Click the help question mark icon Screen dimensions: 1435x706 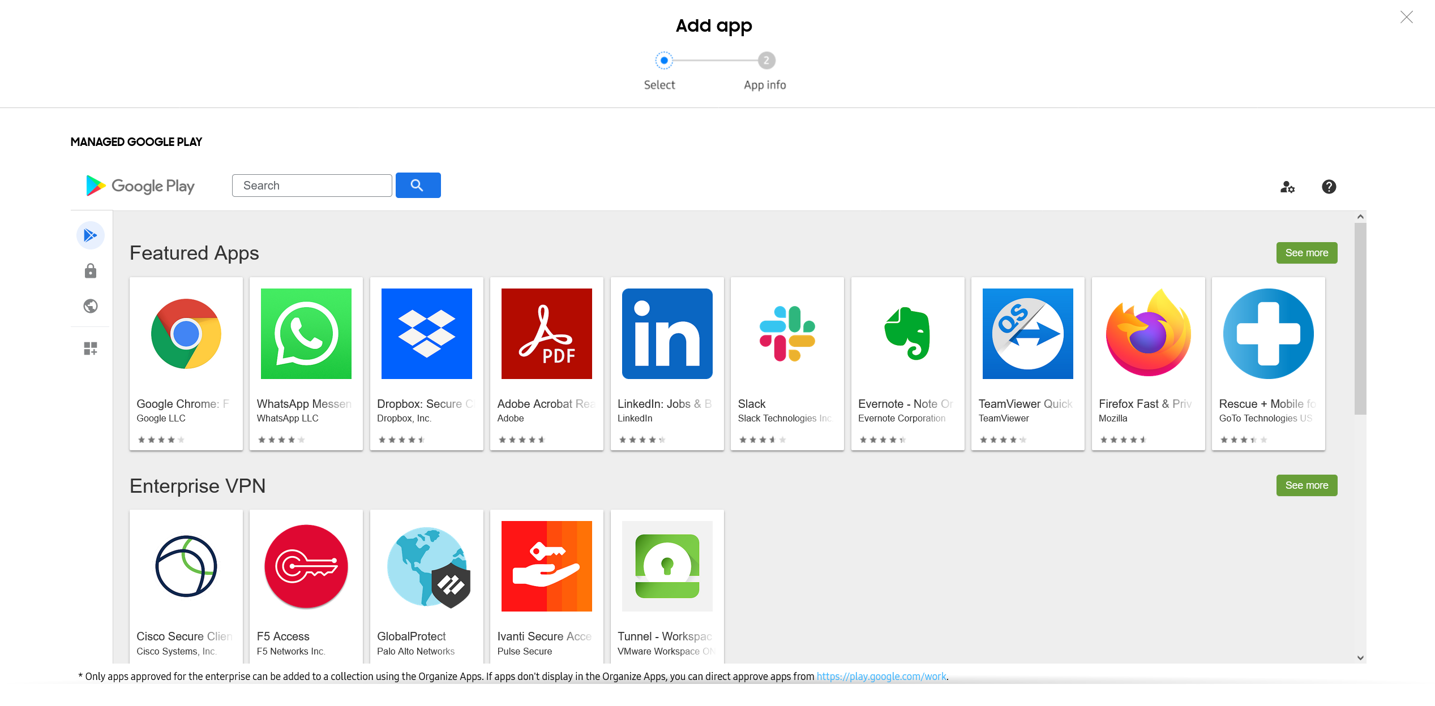tap(1329, 187)
